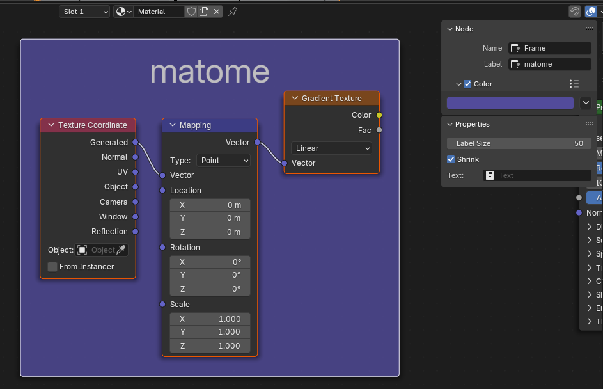Screen dimensions: 603x389
Task: Click the Rotation Y field
Action: 210,275
